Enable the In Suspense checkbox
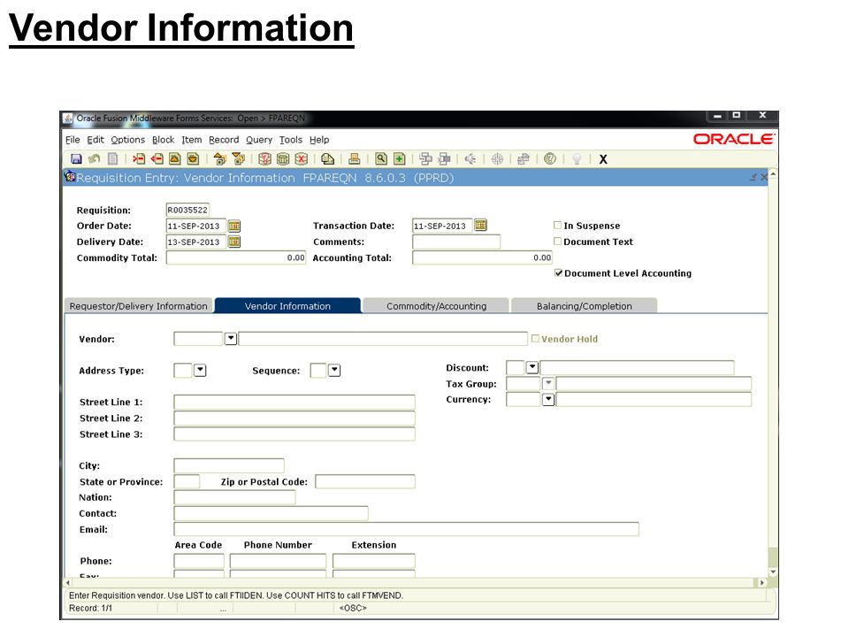Viewport: 849px width, 637px height. [x=558, y=226]
